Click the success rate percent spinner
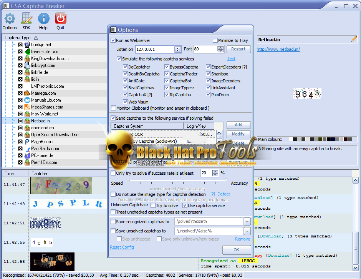This screenshot has height=279, width=361. (x=215, y=173)
